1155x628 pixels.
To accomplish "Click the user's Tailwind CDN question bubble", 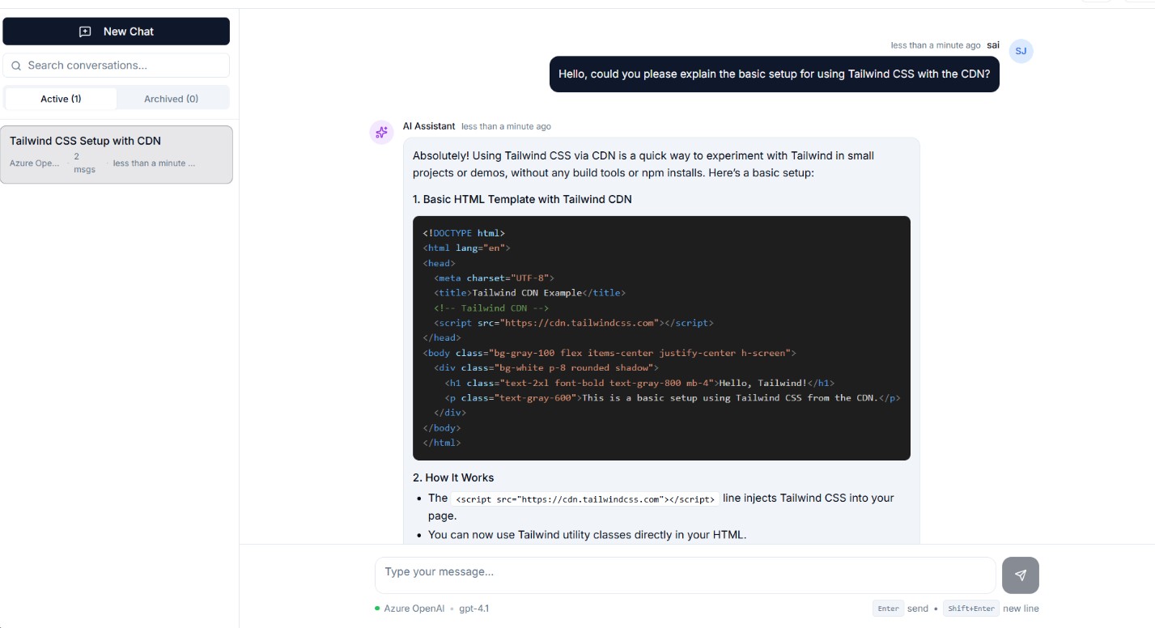I will tap(775, 74).
